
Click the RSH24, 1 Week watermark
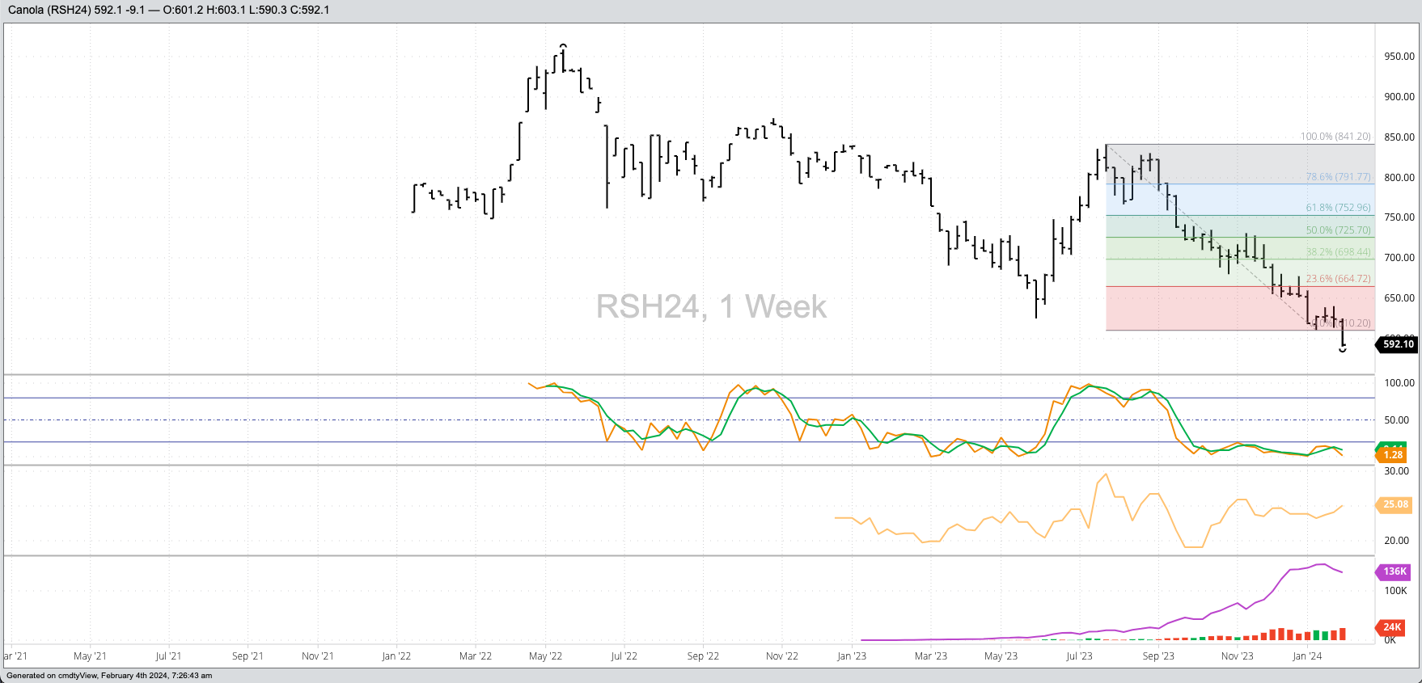[711, 307]
